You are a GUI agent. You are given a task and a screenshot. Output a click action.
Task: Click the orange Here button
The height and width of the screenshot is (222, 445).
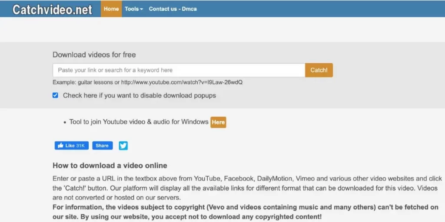pos(218,122)
